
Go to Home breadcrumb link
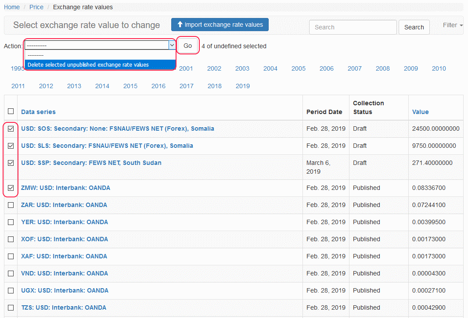pyautogui.click(x=12, y=7)
